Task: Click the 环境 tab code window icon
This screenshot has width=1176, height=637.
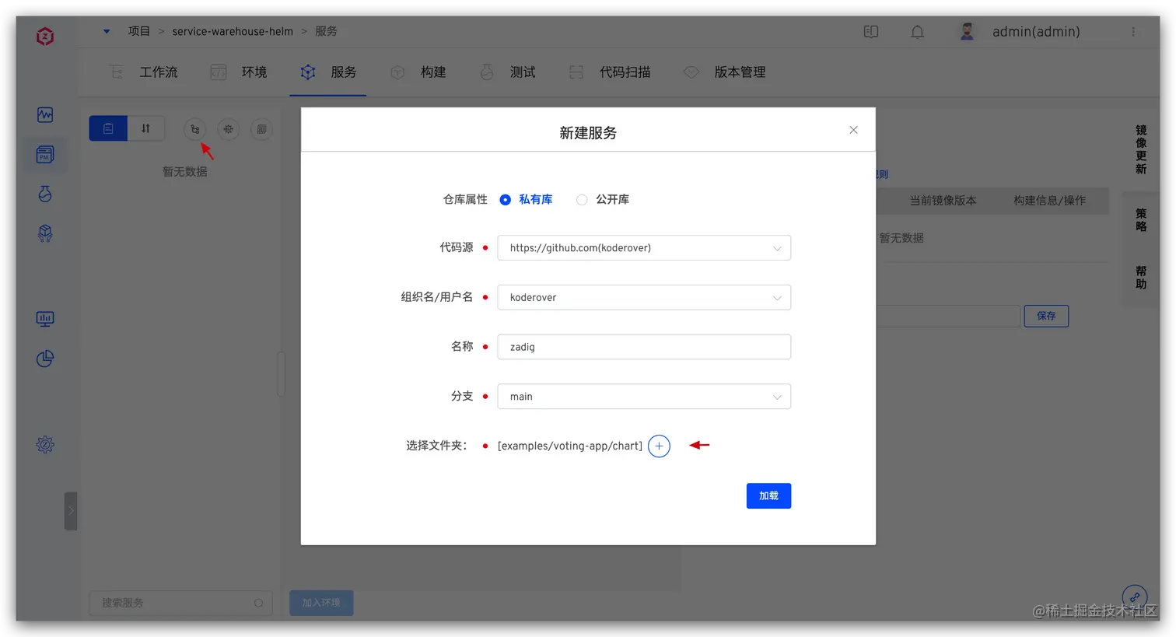Action: coord(219,72)
